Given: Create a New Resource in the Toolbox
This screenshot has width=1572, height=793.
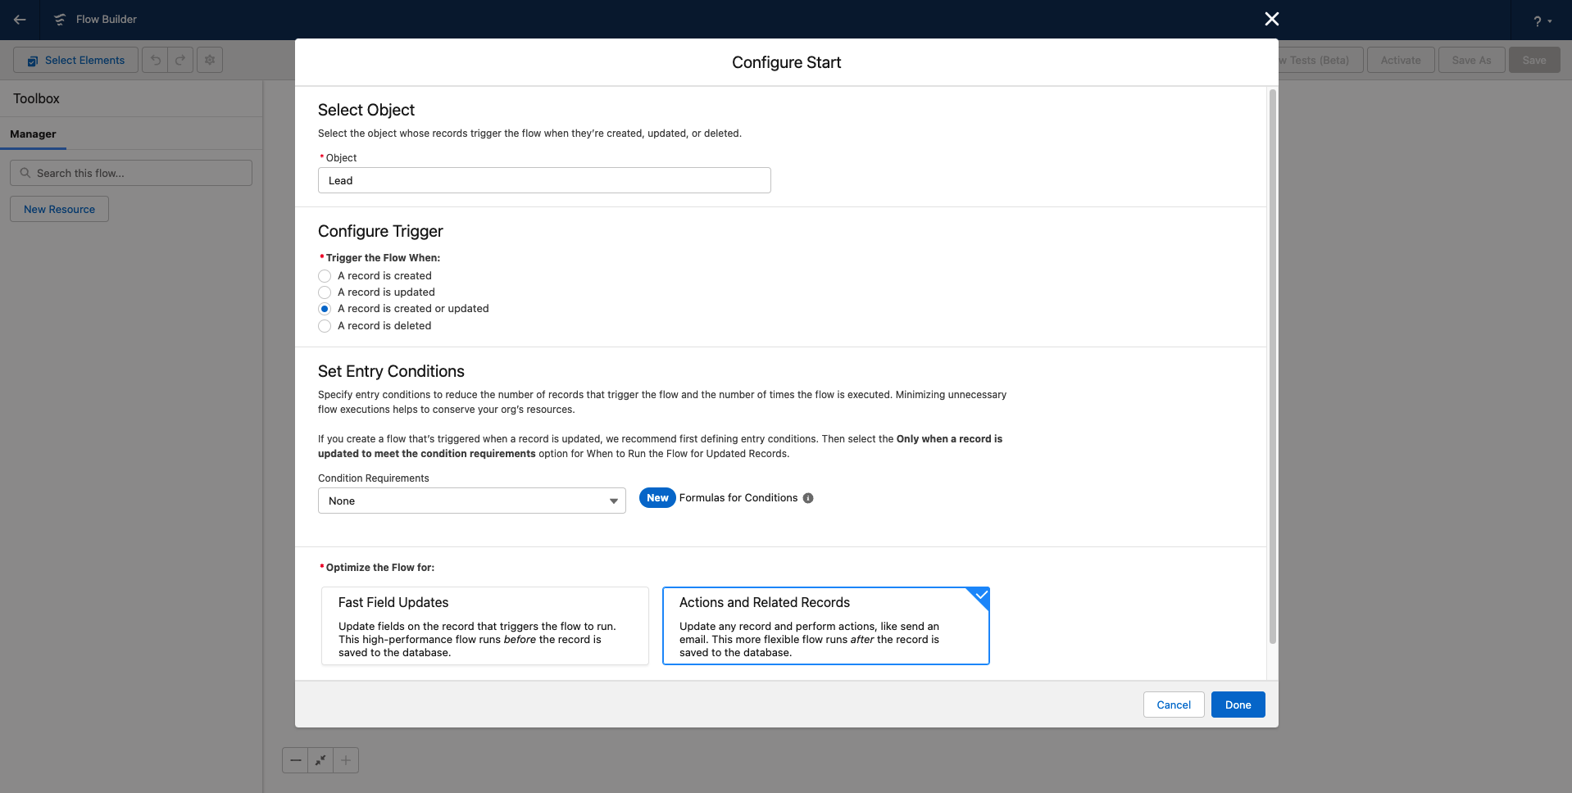Looking at the screenshot, I should [x=58, y=209].
